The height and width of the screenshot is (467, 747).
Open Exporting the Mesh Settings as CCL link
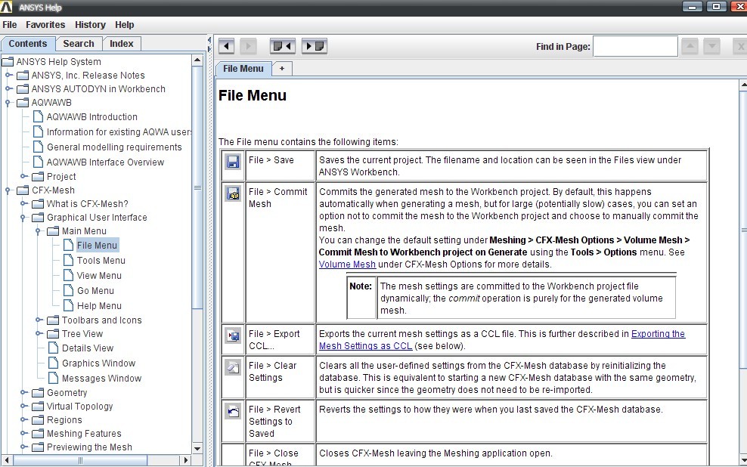tap(502, 340)
